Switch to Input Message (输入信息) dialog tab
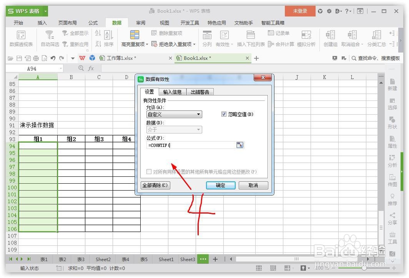The width and height of the screenshot is (409, 278). pos(173,92)
